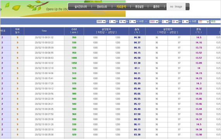Expand the end hour 9 dropdown
This screenshot has height=139, width=221.
[x=185, y=22]
